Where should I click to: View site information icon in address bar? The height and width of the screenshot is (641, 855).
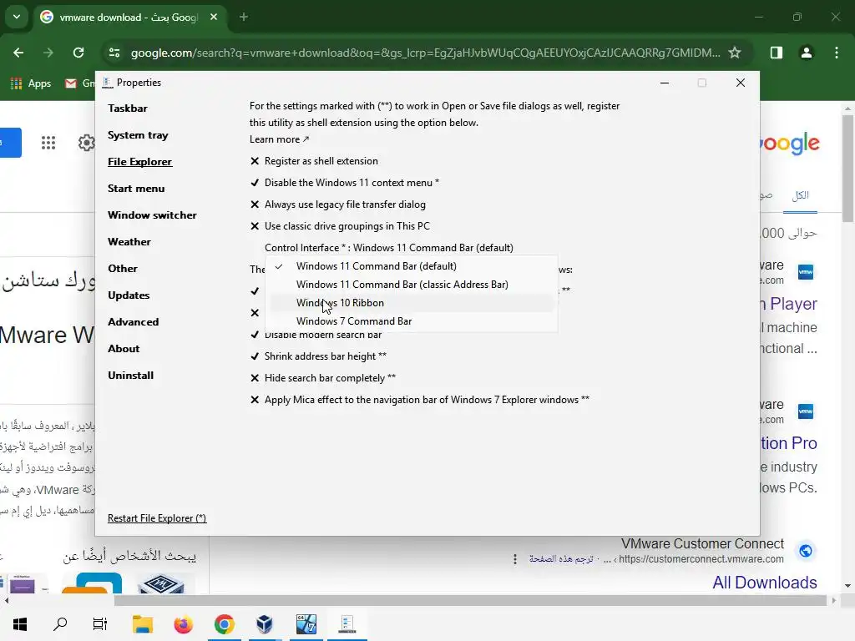click(x=114, y=53)
